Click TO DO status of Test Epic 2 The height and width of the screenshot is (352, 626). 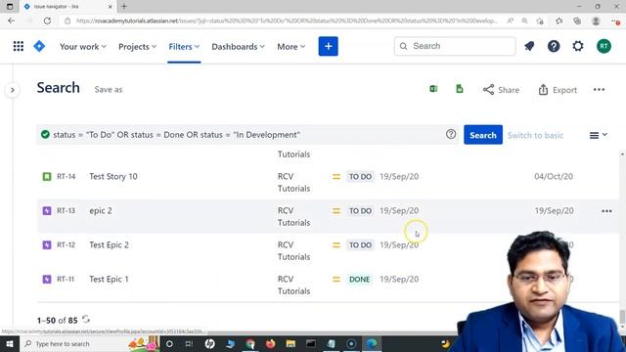coord(360,245)
